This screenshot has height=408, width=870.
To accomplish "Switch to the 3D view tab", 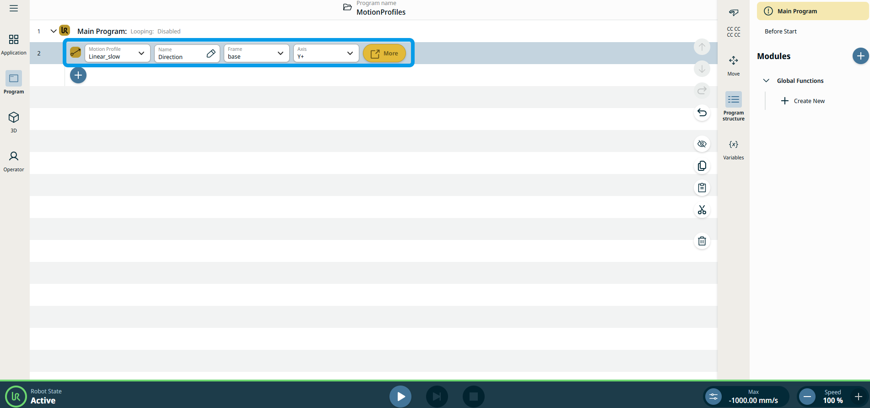I will pyautogui.click(x=14, y=121).
